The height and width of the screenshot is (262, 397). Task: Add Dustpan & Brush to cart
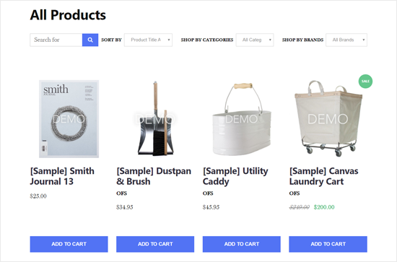[155, 244]
